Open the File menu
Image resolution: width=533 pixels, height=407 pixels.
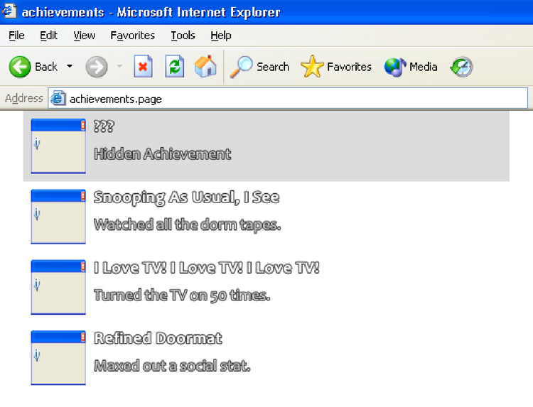(x=16, y=36)
